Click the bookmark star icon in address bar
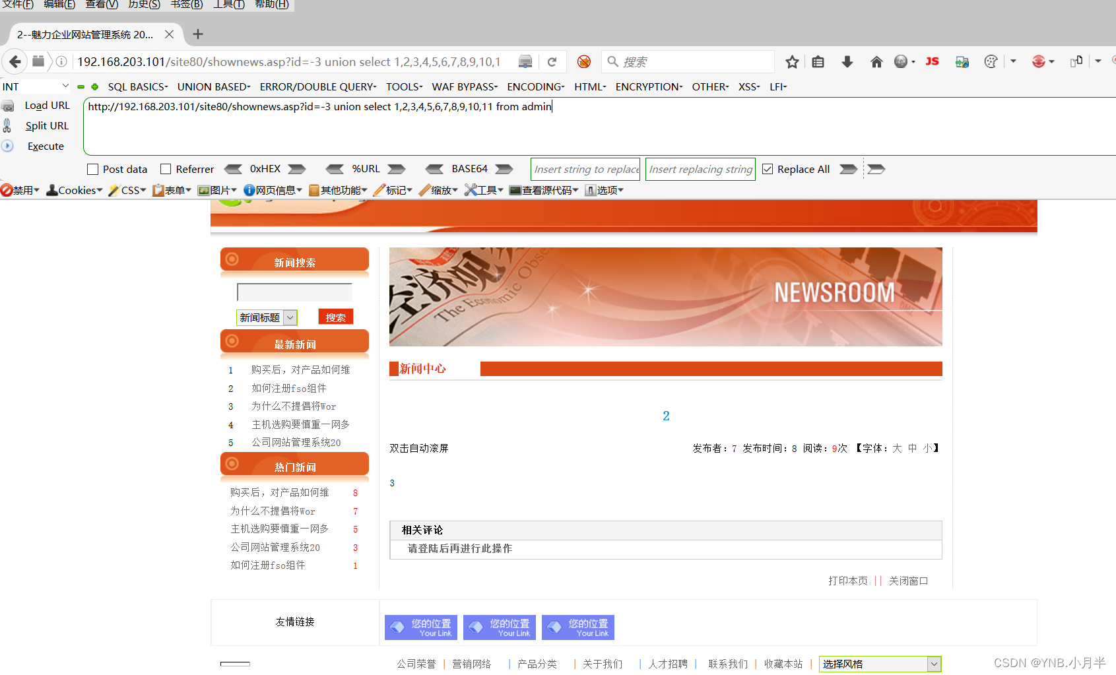This screenshot has width=1116, height=675. (x=791, y=61)
